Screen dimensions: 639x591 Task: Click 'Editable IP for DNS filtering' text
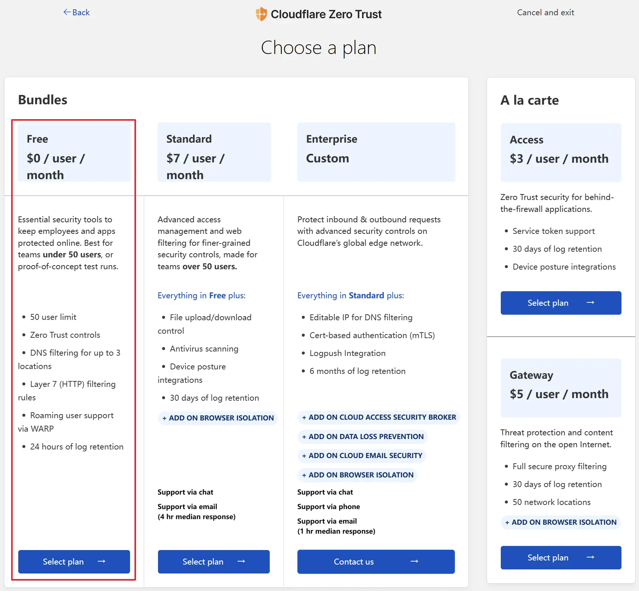point(361,317)
